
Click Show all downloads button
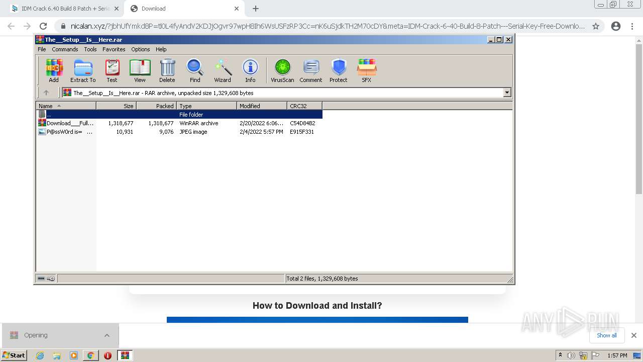[x=607, y=335]
